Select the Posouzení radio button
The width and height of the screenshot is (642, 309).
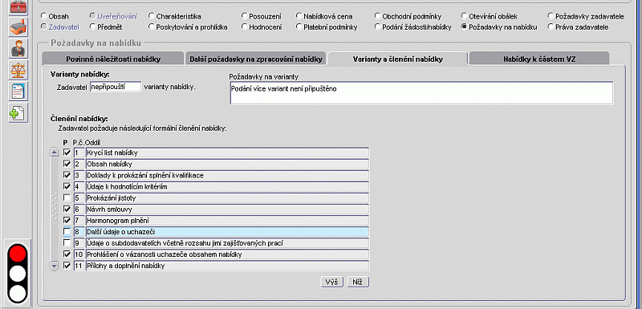tap(245, 17)
